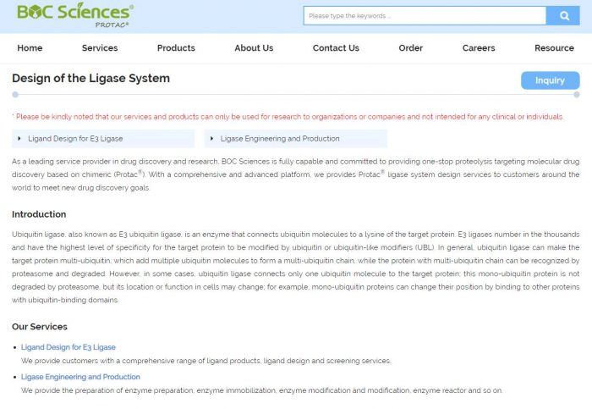
Task: Click the Design of the Ligase System heading
Action: 91,78
